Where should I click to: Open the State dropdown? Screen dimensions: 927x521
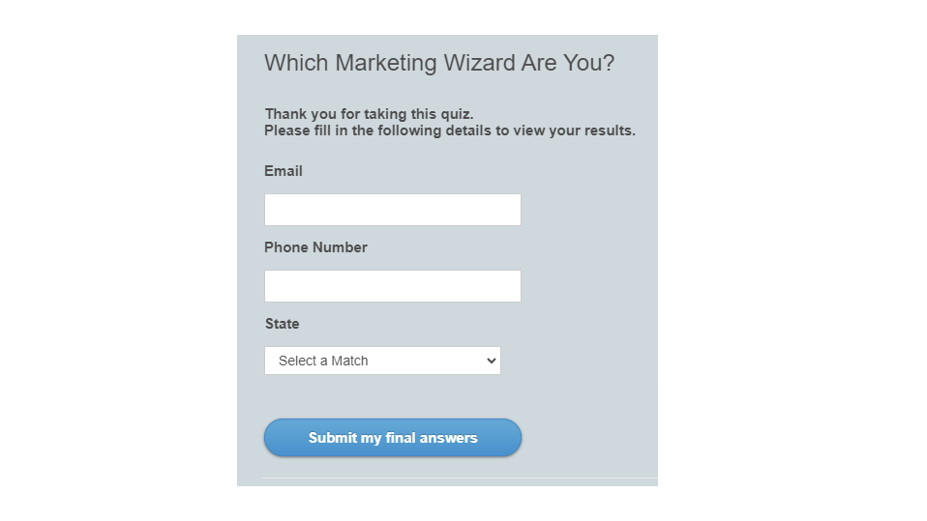382,361
